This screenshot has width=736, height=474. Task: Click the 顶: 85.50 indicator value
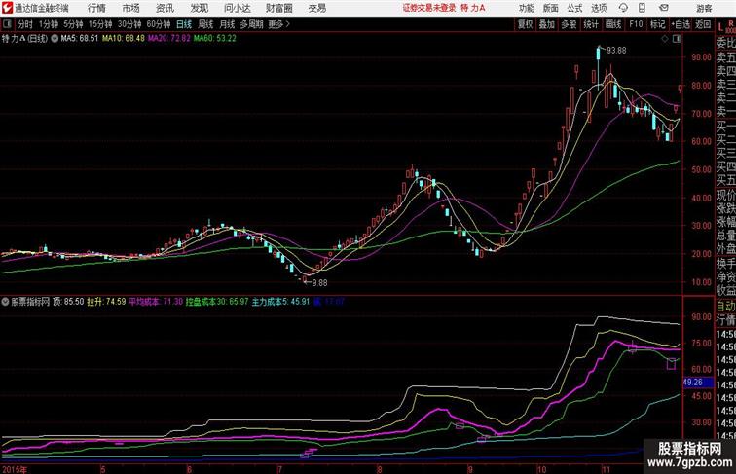tap(68, 302)
